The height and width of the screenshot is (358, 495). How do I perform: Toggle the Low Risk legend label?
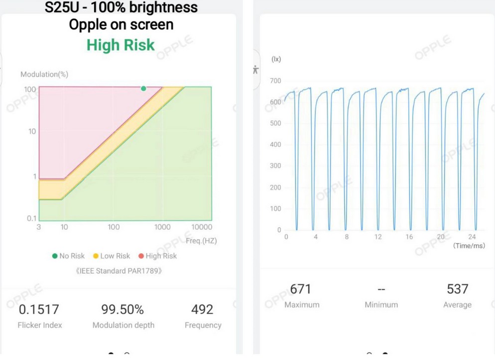coord(115,256)
